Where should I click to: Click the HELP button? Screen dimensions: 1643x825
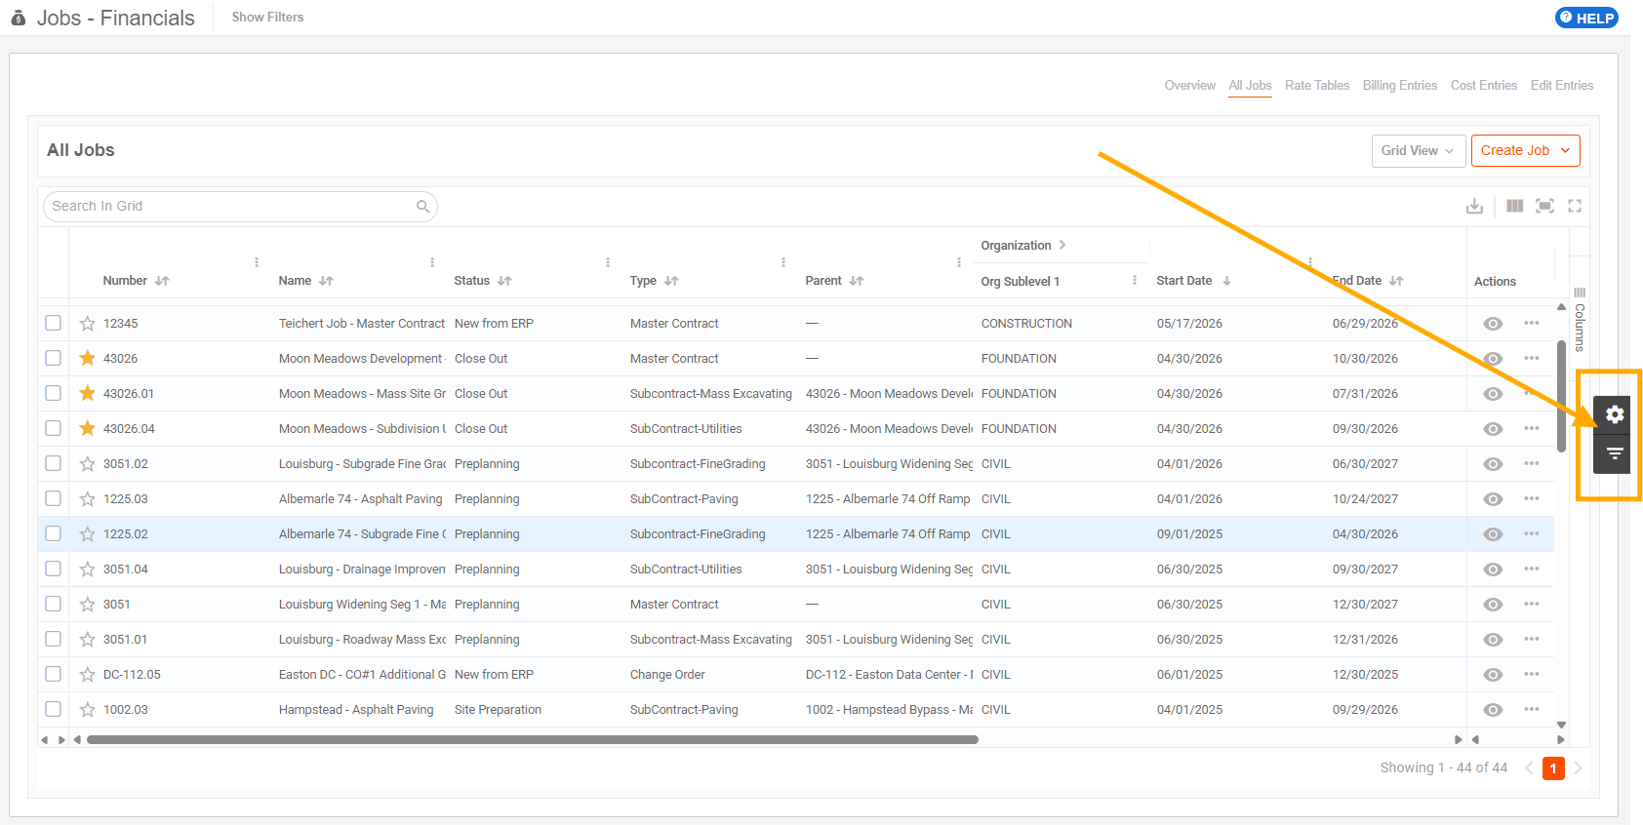coord(1586,18)
